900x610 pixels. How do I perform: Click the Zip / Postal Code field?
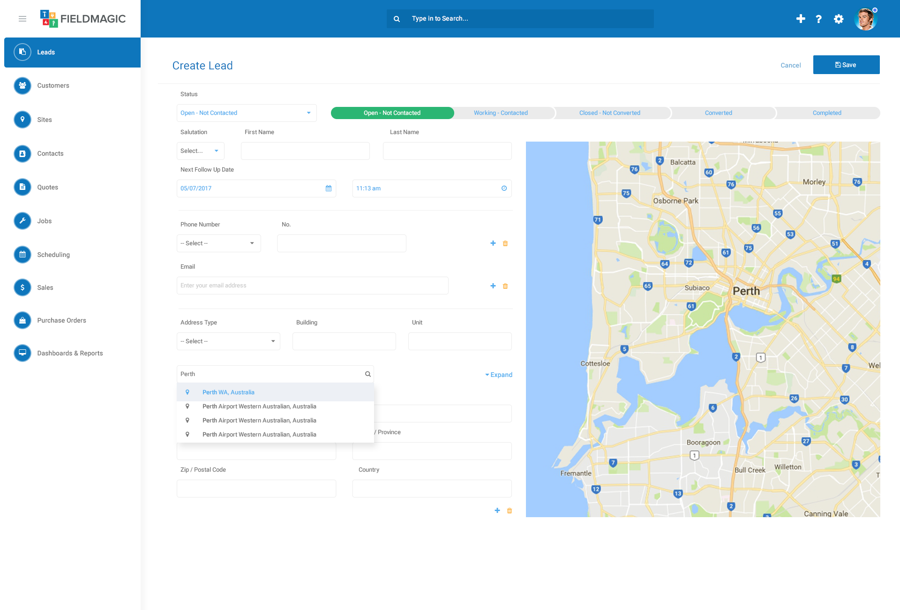point(256,489)
